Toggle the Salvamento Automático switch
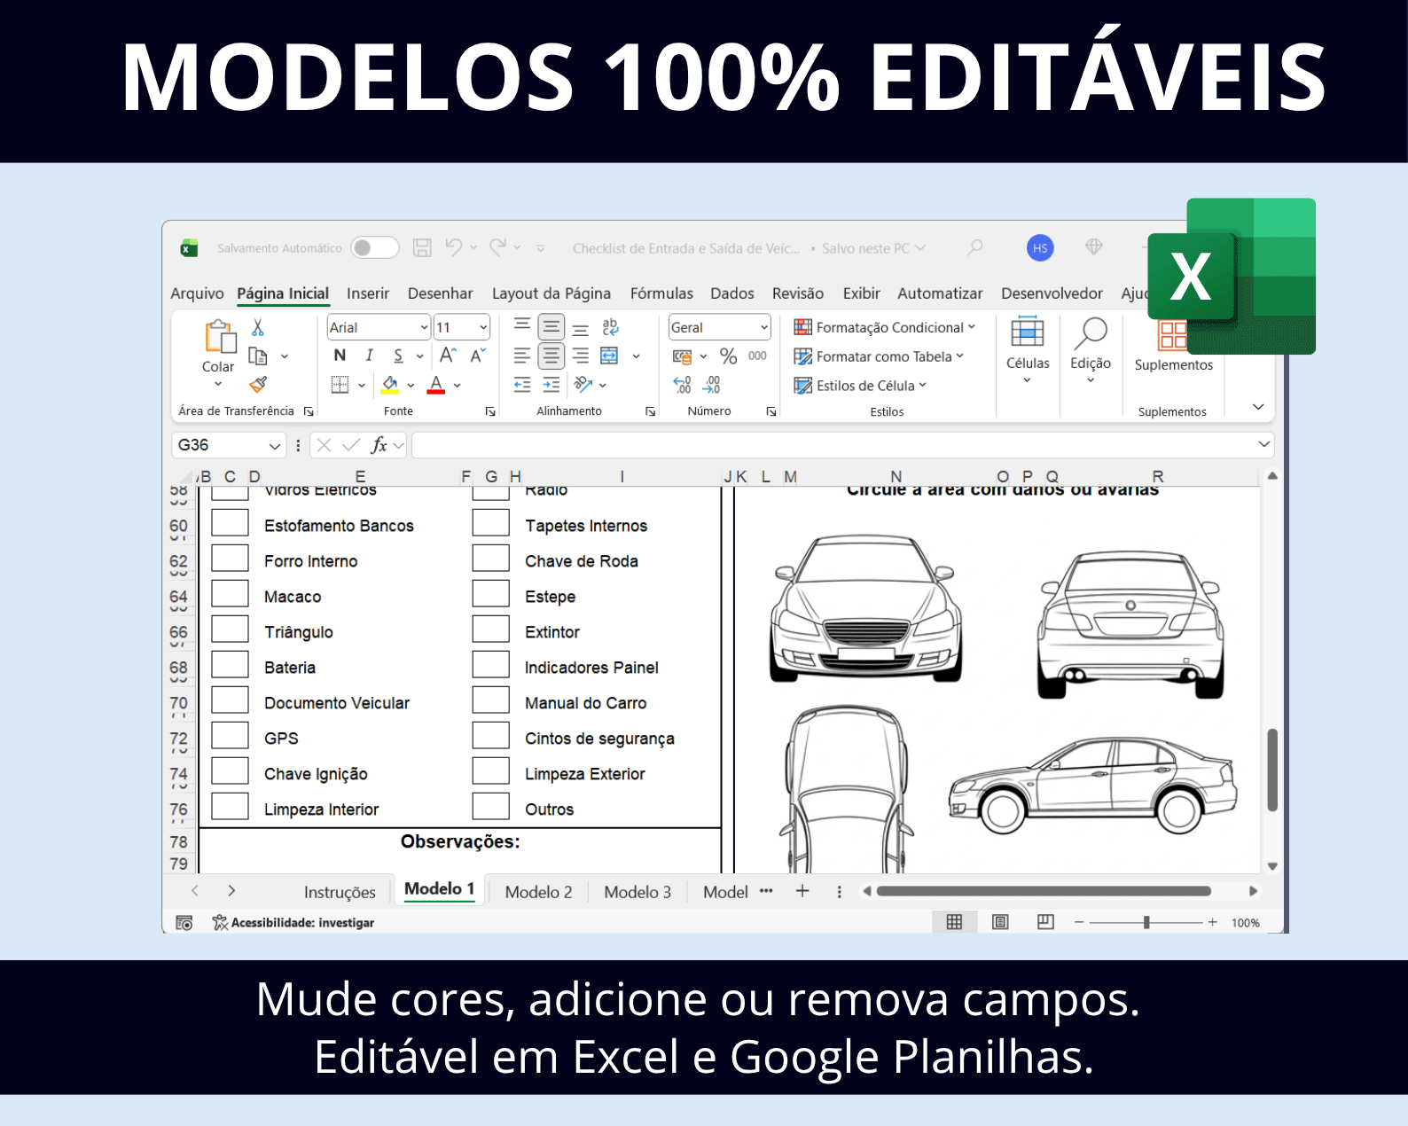Screen dimensions: 1408x1126 374,248
